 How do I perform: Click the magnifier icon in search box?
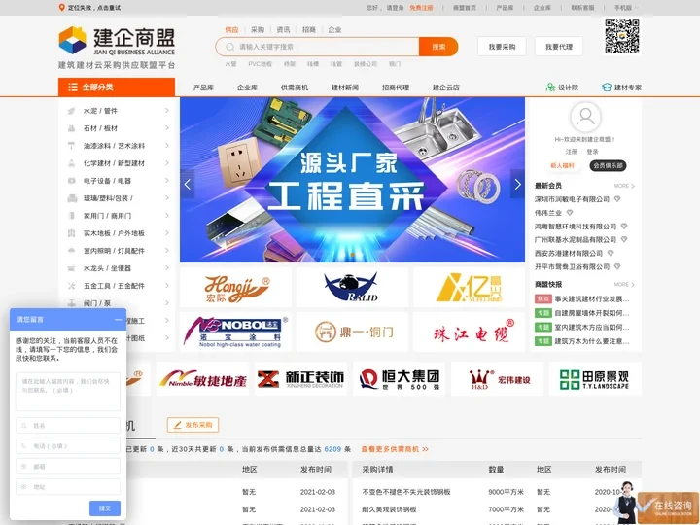point(229,47)
